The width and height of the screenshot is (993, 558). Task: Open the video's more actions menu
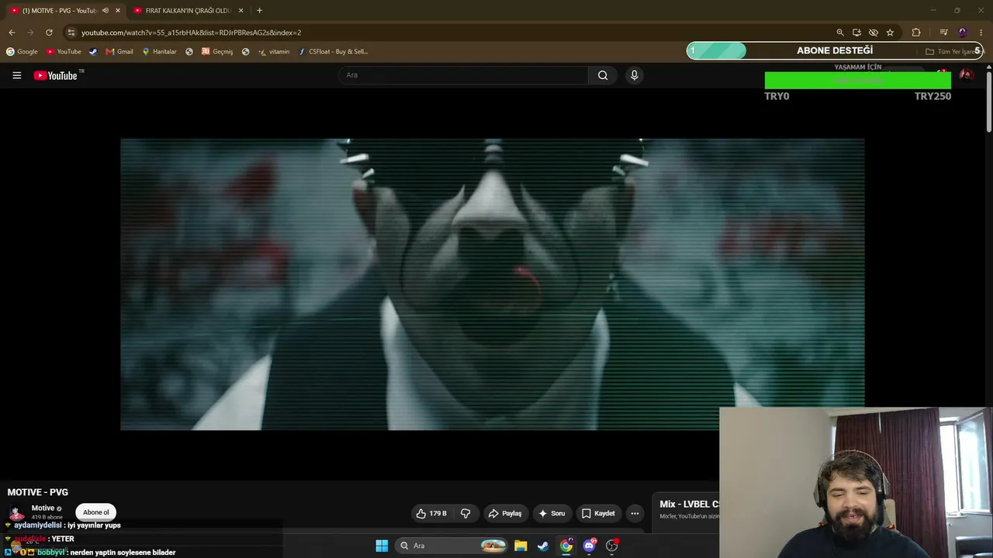click(x=635, y=513)
